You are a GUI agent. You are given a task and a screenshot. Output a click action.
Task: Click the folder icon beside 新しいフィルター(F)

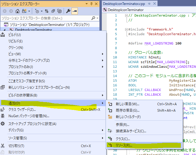110,117
